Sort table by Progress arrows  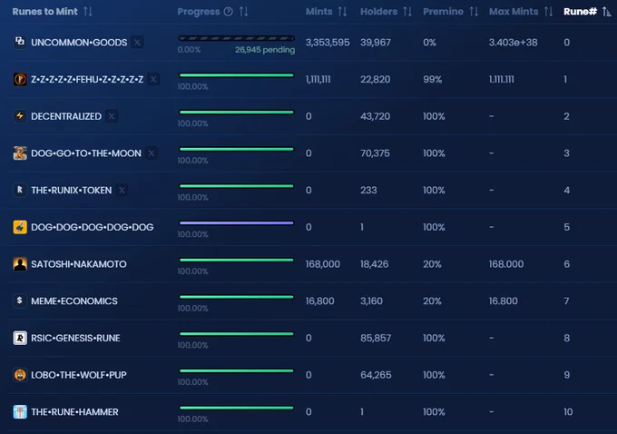click(243, 12)
